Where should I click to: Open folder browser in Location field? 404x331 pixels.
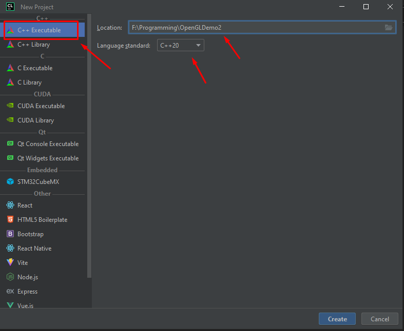tap(389, 28)
